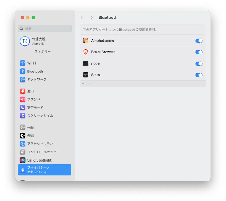Screen dimensions: 226x201
Task: Toggle Bluetooth permission for Brave Browser
Action: [199, 52]
